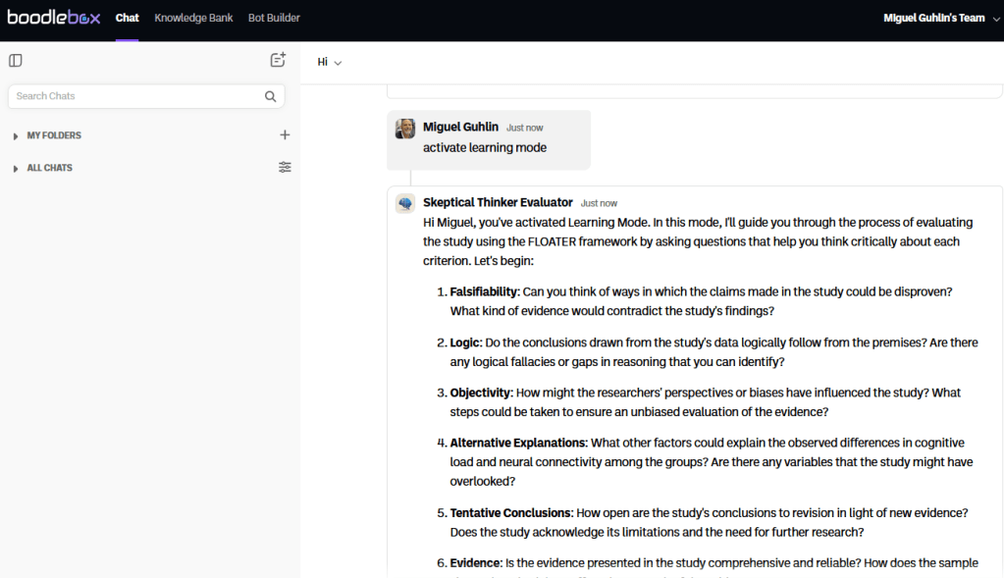The height and width of the screenshot is (578, 1004).
Task: Click Skeptical Thinker Evaluator bot avatar
Action: tap(405, 203)
